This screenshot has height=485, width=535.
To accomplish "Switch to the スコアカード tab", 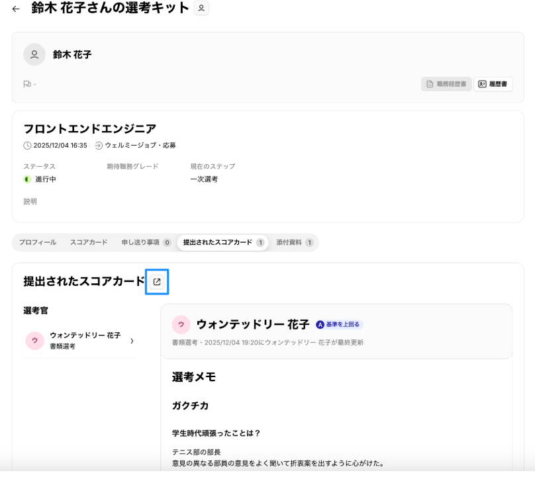I will [x=89, y=243].
